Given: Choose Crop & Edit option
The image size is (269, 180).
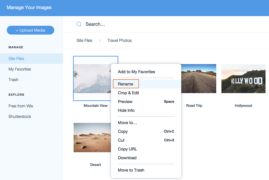Looking at the screenshot, I should pyautogui.click(x=146, y=93).
